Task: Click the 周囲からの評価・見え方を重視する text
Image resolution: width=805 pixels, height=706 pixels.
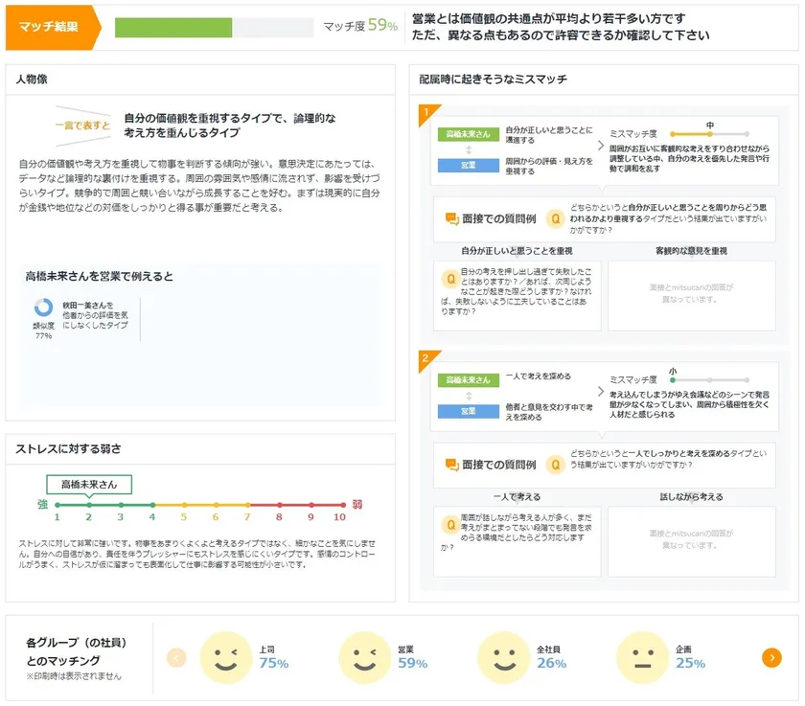Action: coord(549,166)
